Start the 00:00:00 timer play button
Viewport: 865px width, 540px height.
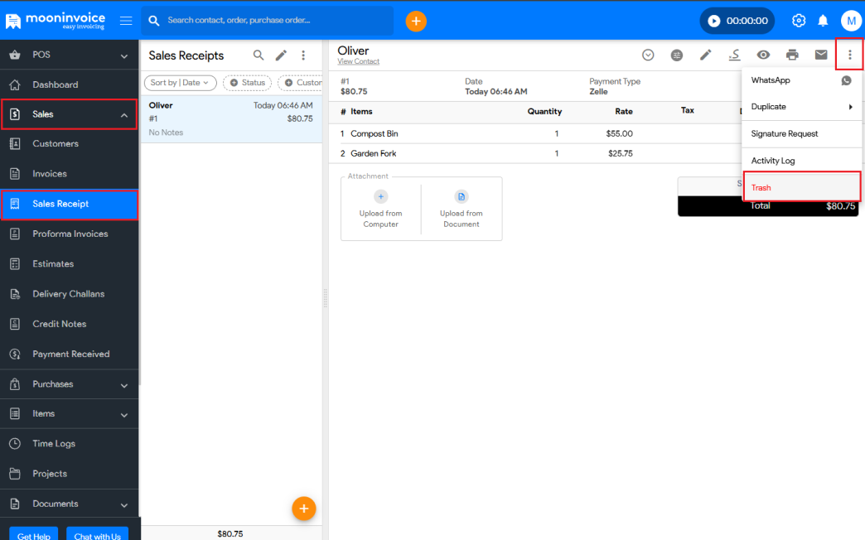tap(714, 21)
